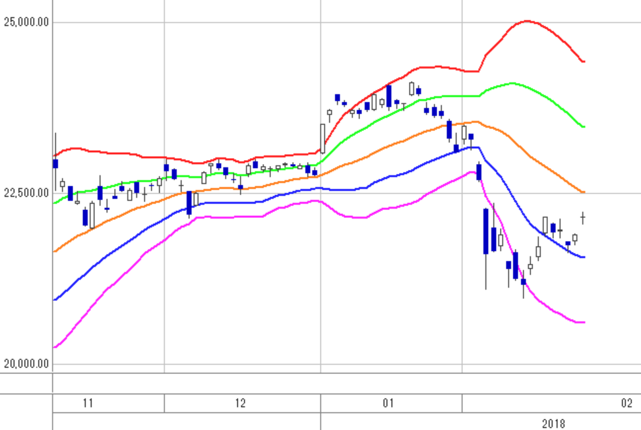
Task: Select month label 12 on time axis
Action: pyautogui.click(x=240, y=404)
